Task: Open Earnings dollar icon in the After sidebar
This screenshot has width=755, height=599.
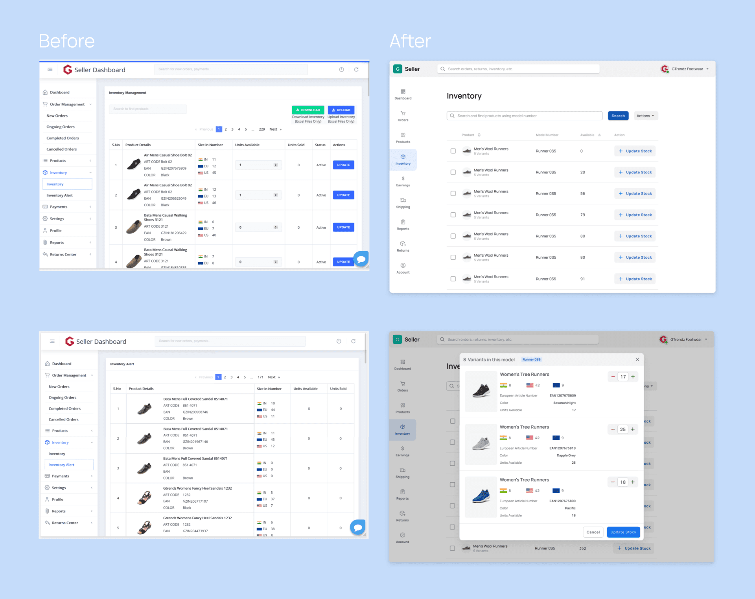Action: point(403,179)
